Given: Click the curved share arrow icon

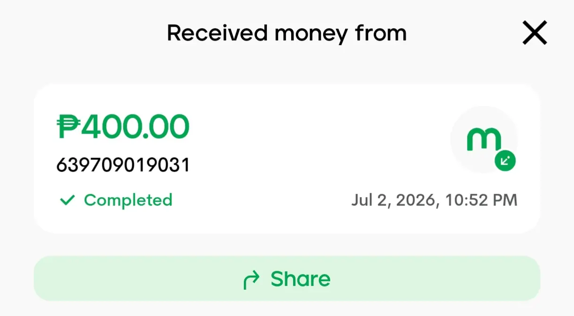Looking at the screenshot, I should pos(251,280).
